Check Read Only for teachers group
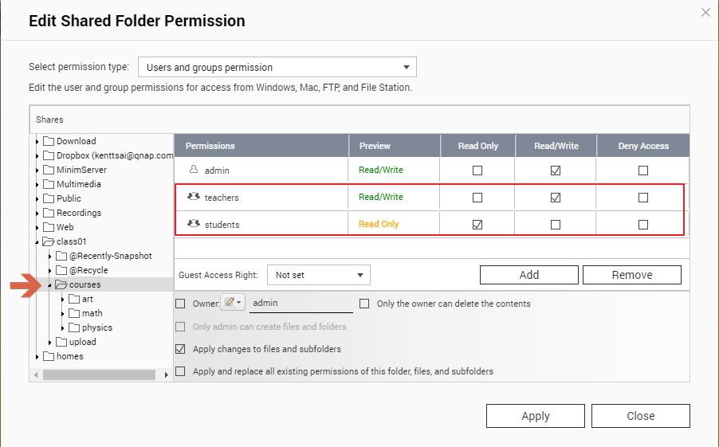 tap(477, 198)
